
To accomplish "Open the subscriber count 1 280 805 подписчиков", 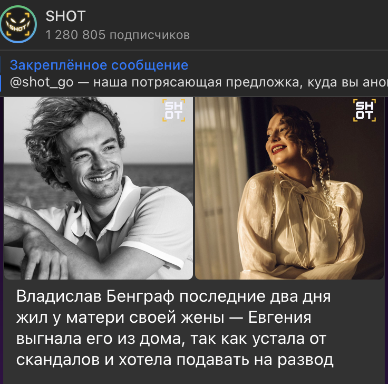I will tap(118, 35).
